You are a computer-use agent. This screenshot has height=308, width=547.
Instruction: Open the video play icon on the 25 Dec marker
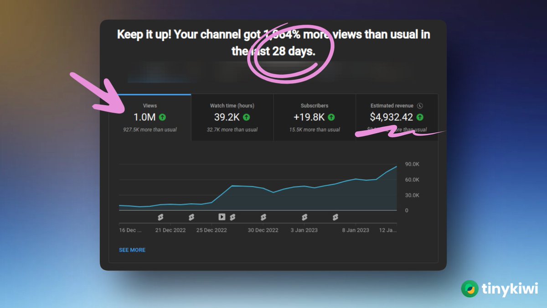(222, 217)
